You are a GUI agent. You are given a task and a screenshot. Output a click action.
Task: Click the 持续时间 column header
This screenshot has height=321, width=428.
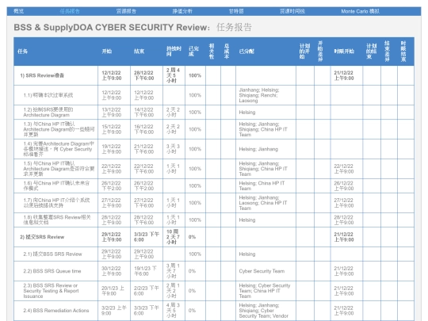[x=174, y=52]
